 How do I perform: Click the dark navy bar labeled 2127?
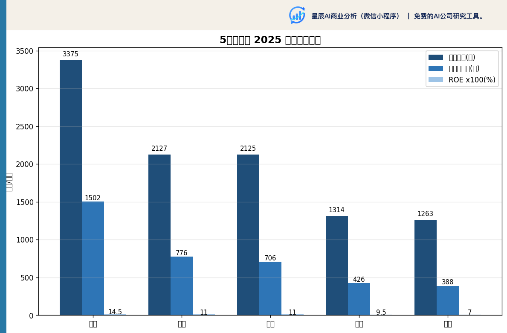[159, 235]
